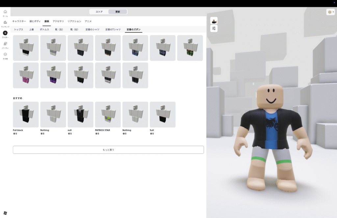
Task: Switch to the アクセサリ tab
Action: click(58, 21)
